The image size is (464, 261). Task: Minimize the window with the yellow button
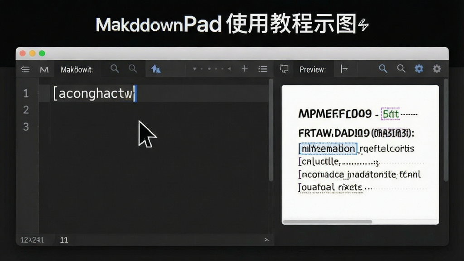pyautogui.click(x=32, y=53)
